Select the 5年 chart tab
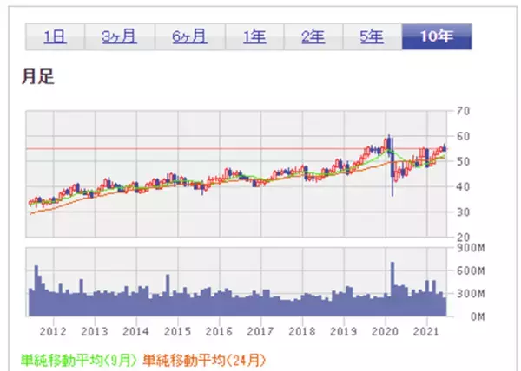 [x=370, y=37]
